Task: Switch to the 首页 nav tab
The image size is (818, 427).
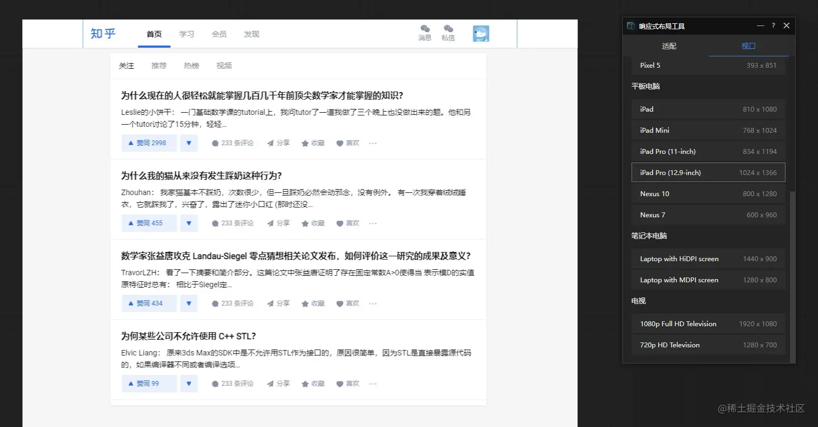Action: click(x=154, y=34)
